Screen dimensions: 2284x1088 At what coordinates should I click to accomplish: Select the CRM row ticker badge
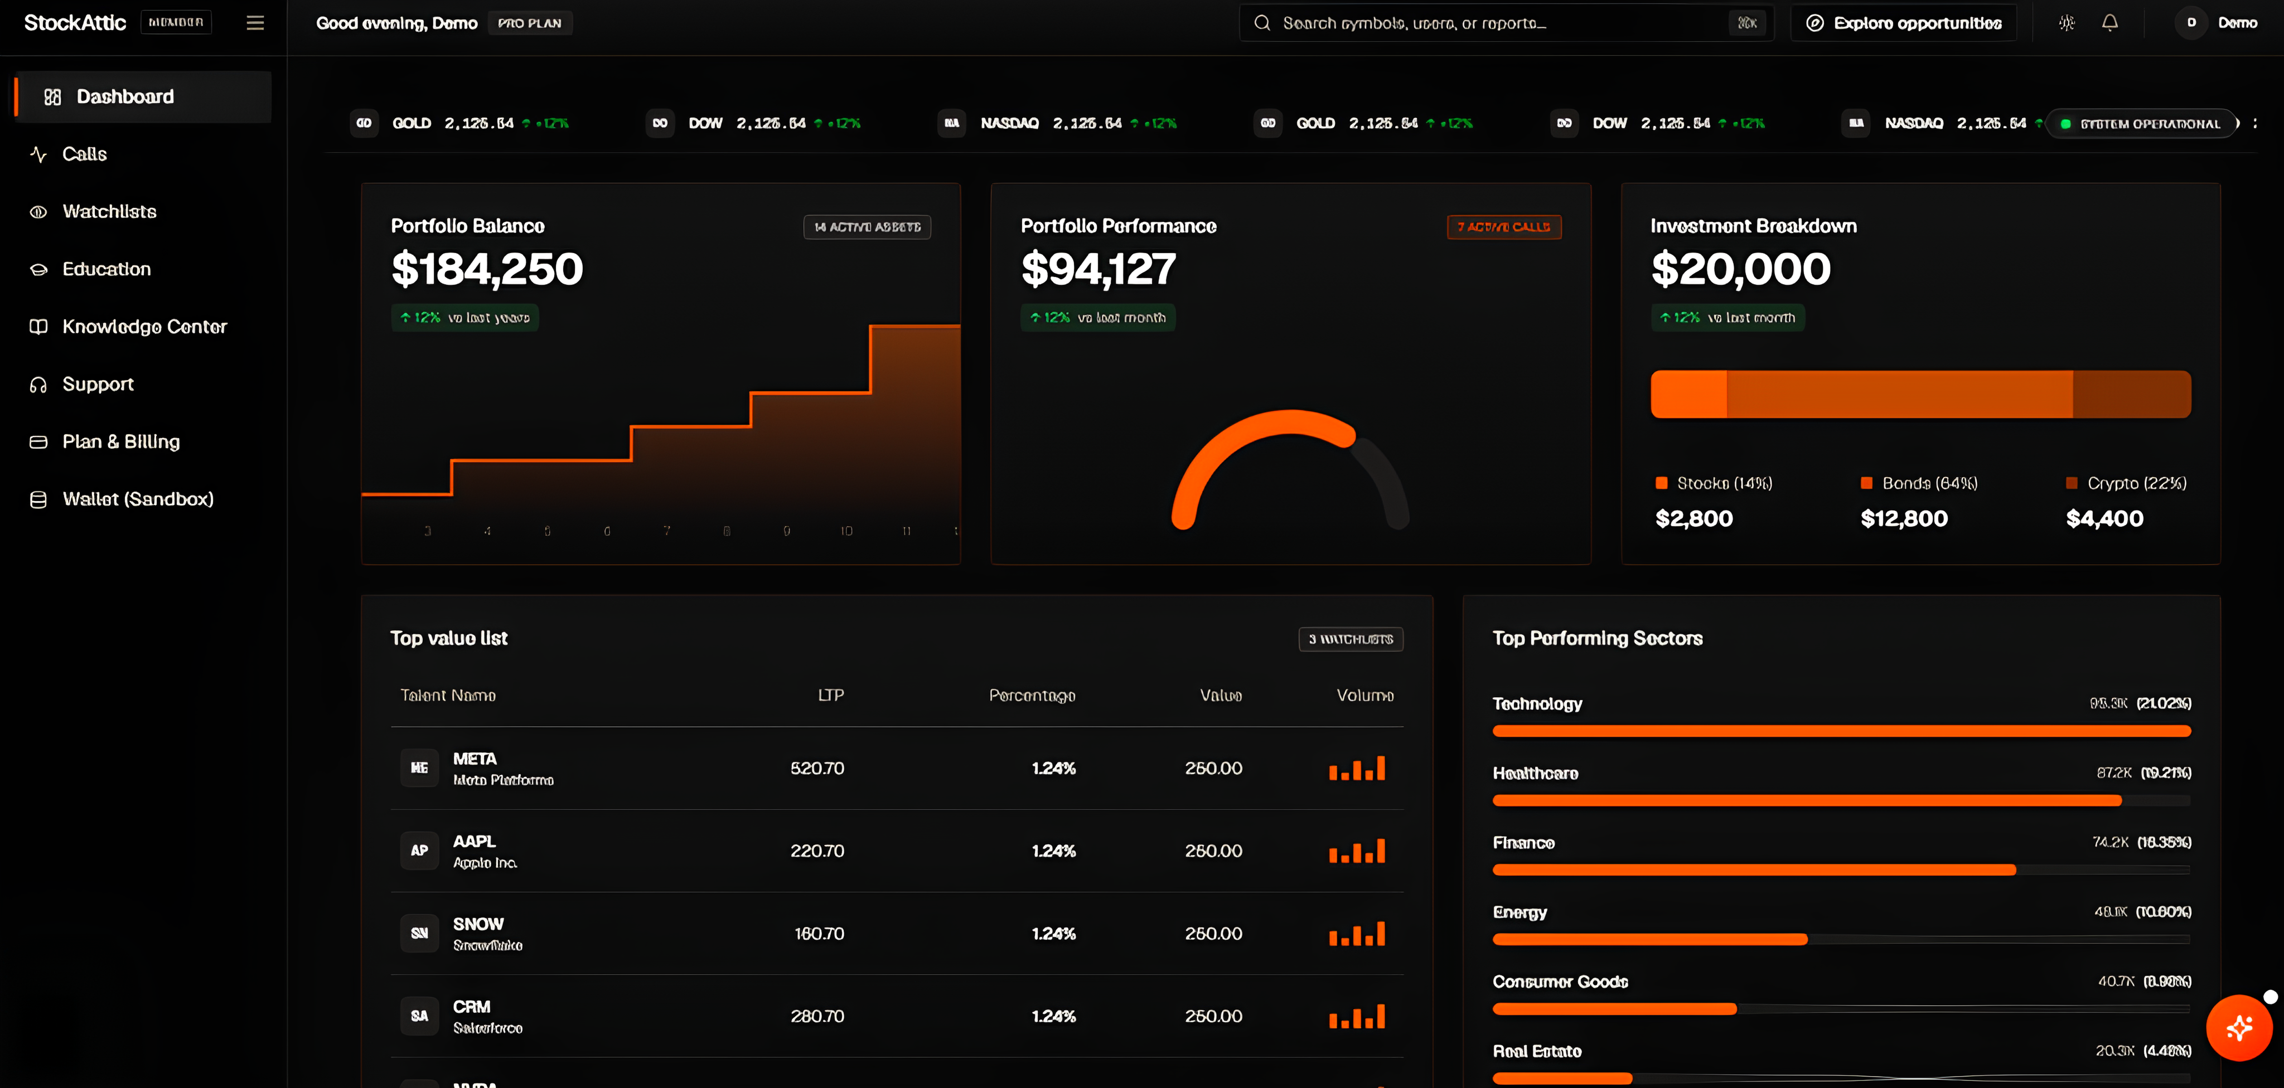tap(419, 1016)
